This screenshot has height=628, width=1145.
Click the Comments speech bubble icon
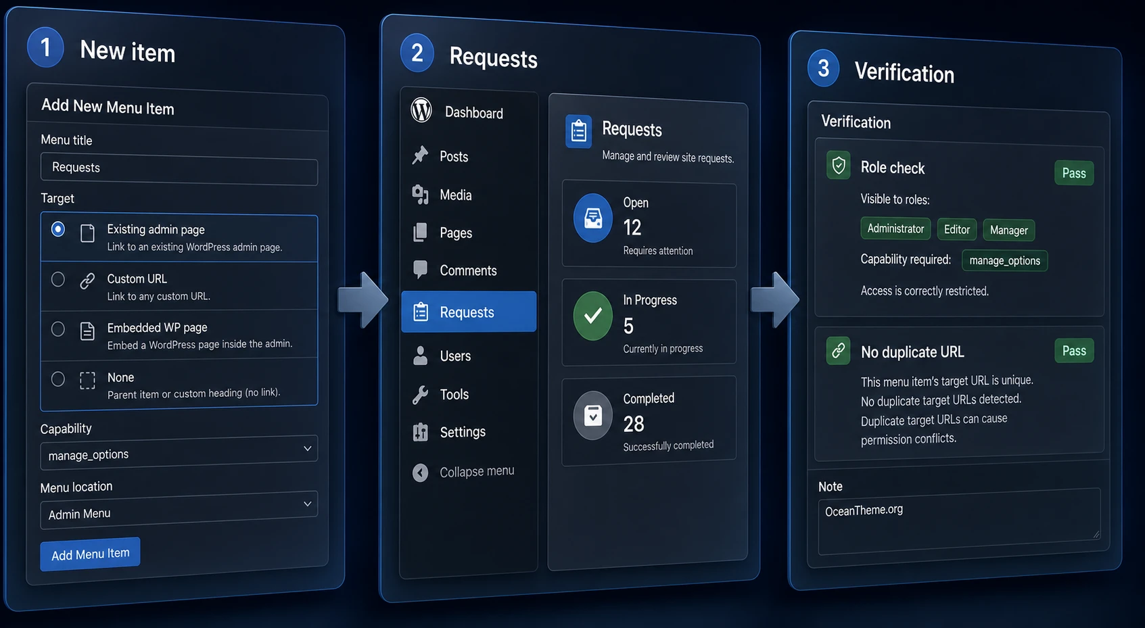tap(420, 270)
